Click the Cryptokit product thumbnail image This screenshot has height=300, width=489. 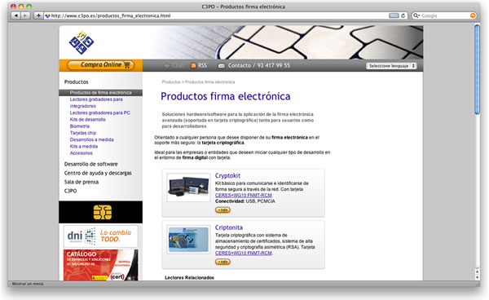(188, 187)
